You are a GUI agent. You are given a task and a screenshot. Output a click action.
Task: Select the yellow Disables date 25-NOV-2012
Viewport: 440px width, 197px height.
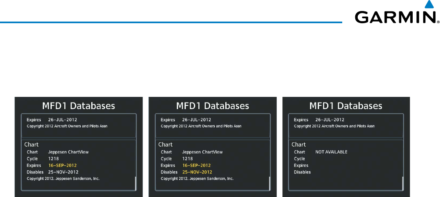197,172
